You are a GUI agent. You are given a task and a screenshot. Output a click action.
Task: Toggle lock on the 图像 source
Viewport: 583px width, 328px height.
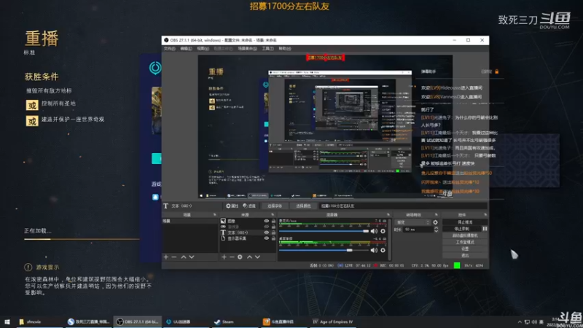click(273, 221)
